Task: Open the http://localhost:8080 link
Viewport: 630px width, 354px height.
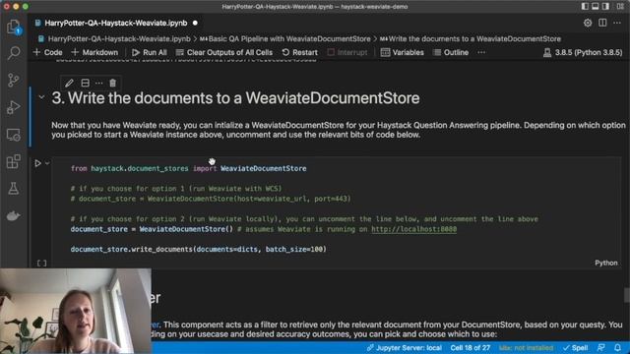Action: 413,229
